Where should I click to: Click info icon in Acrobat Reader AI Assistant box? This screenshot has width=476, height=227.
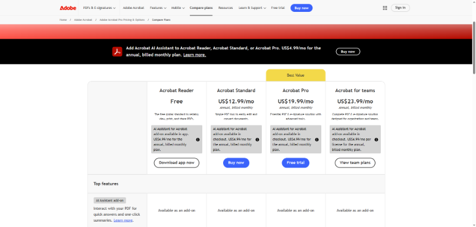coord(198,140)
